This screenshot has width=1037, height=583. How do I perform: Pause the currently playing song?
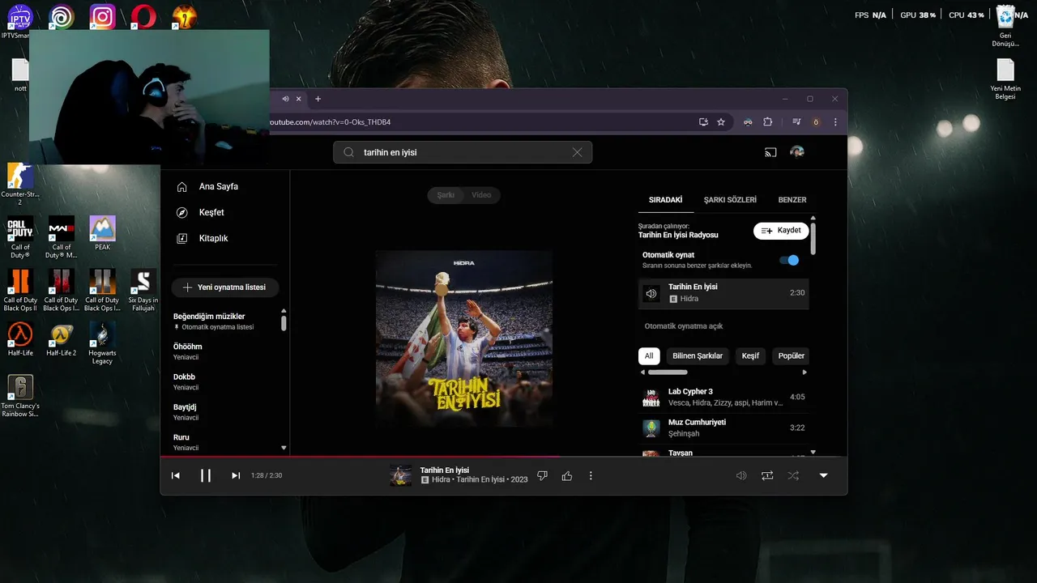point(206,476)
